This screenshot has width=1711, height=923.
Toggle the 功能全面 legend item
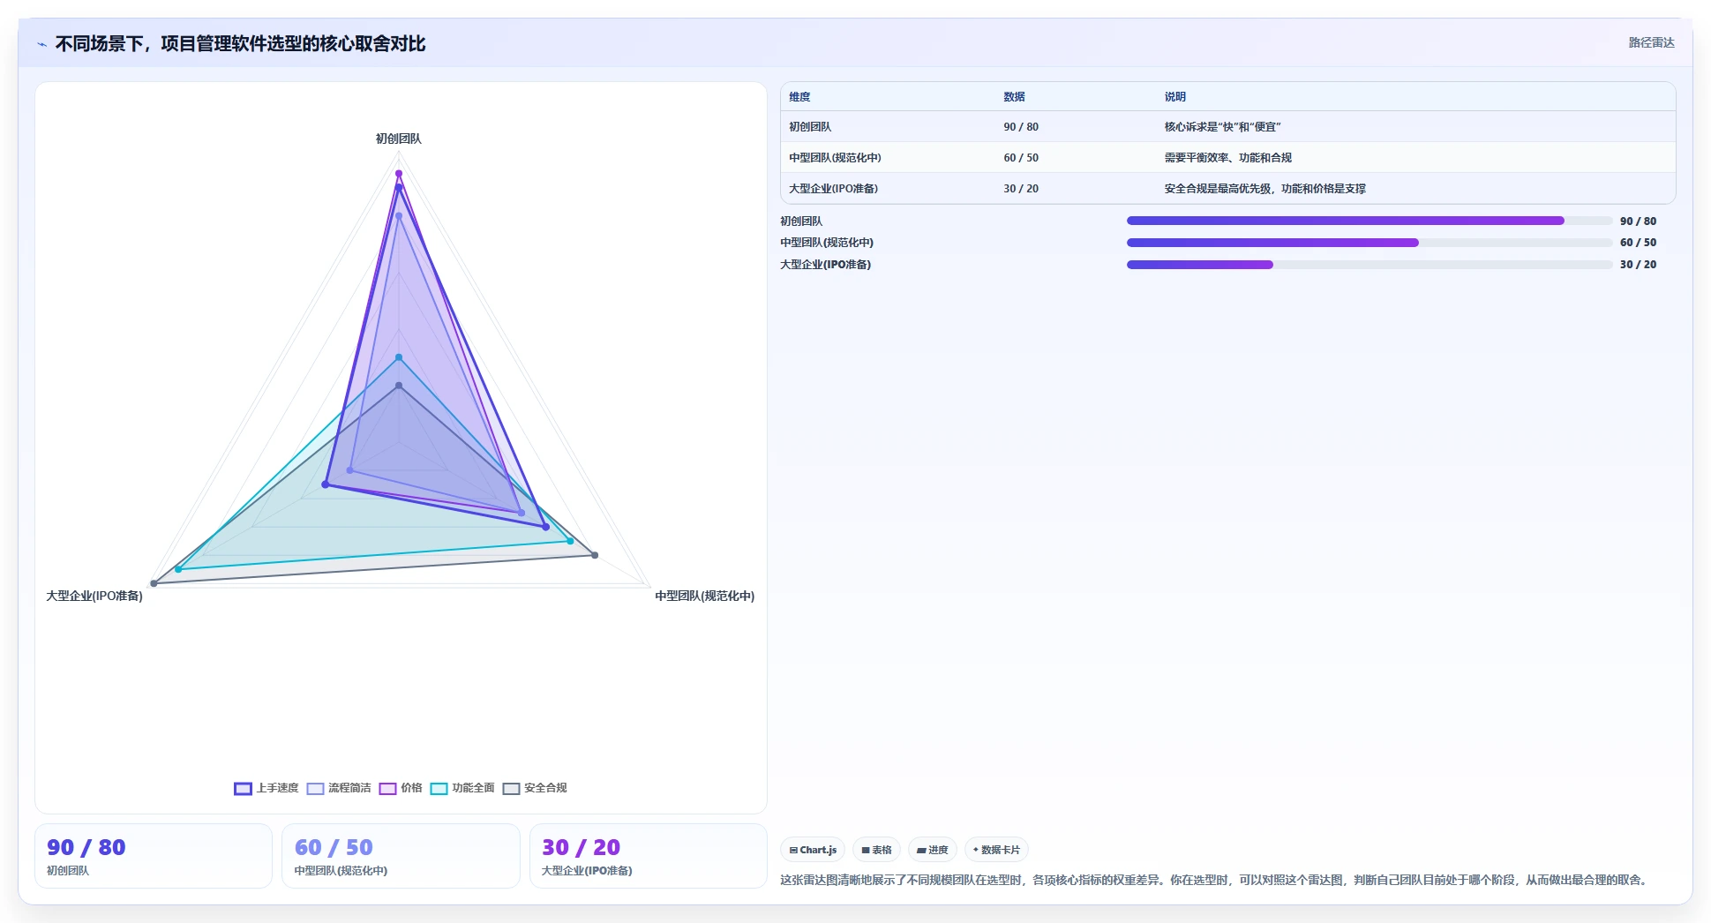pos(462,789)
